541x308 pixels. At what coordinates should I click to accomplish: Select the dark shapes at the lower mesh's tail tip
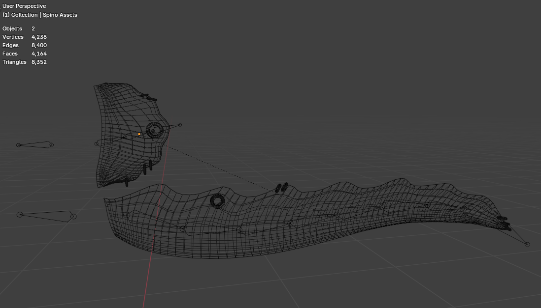pyautogui.click(x=505, y=224)
